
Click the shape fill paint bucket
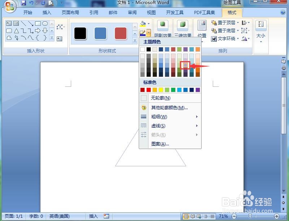143,24
